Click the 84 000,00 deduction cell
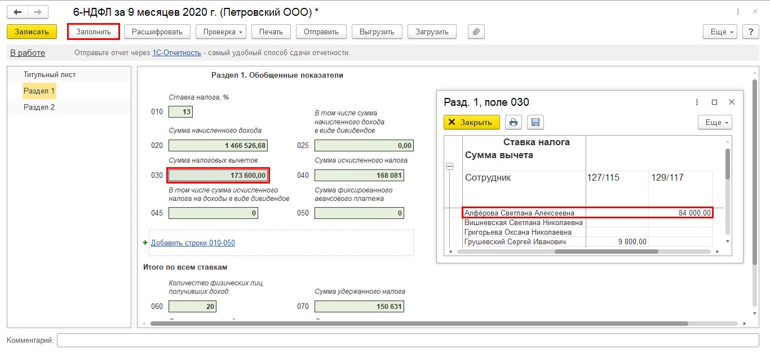The image size is (770, 354). click(680, 213)
